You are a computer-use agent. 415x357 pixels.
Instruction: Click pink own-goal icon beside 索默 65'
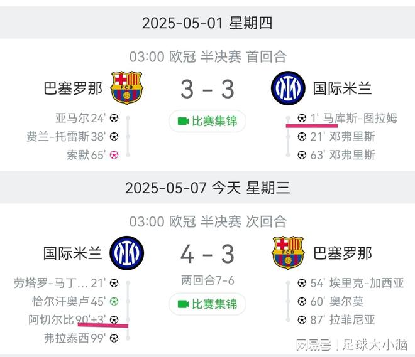(114, 154)
